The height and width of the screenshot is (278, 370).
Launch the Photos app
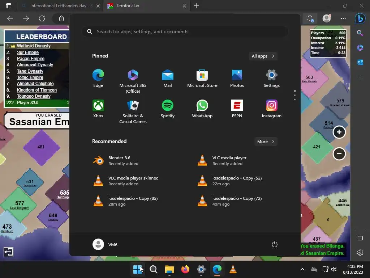pyautogui.click(x=237, y=79)
